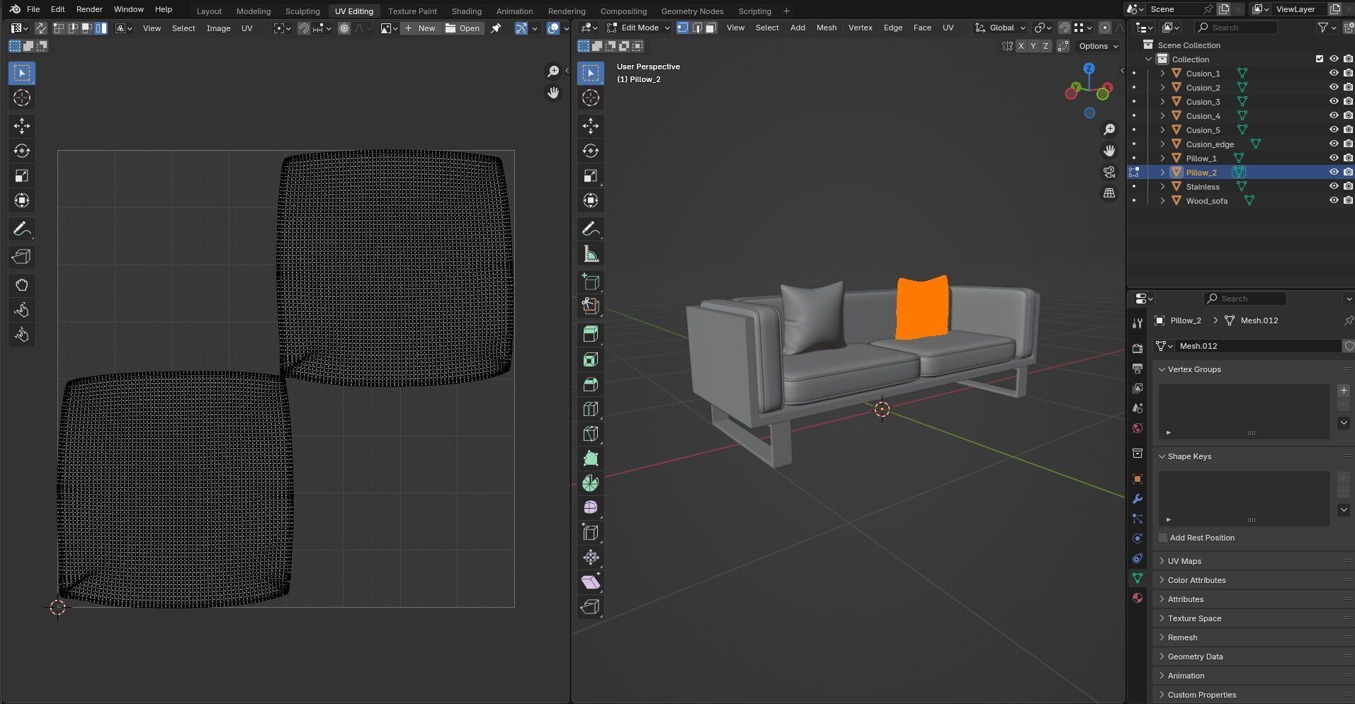Expand the UV Maps panel
Image resolution: width=1355 pixels, height=704 pixels.
[x=1252, y=561]
